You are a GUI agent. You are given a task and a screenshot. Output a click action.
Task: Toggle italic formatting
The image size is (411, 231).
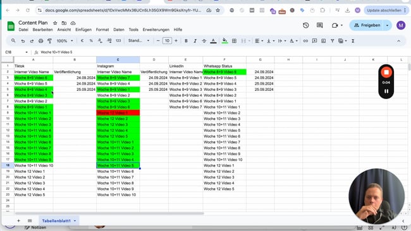point(195,41)
